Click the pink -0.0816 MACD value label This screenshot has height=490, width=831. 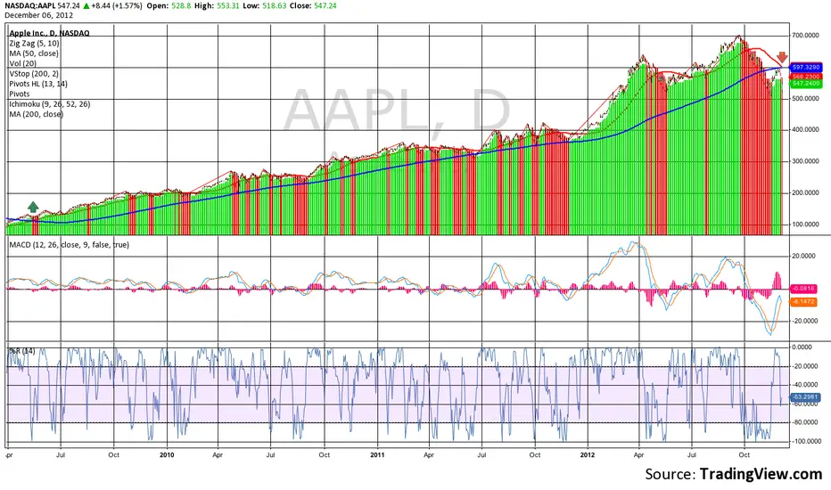[803, 289]
